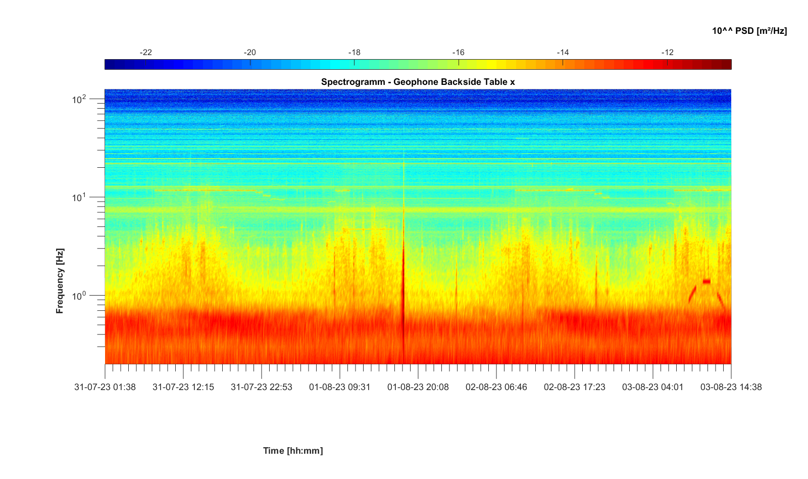The width and height of the screenshot is (808, 479).
Task: Click the spectrogram title 'Geophone Backside Table x'
Action: [x=418, y=82]
